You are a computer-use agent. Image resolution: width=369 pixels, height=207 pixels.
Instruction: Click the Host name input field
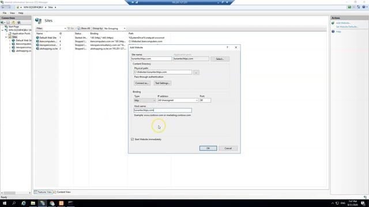pos(163,110)
